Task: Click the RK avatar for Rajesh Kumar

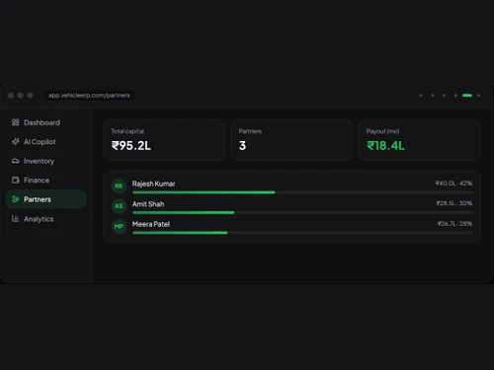Action: [119, 185]
